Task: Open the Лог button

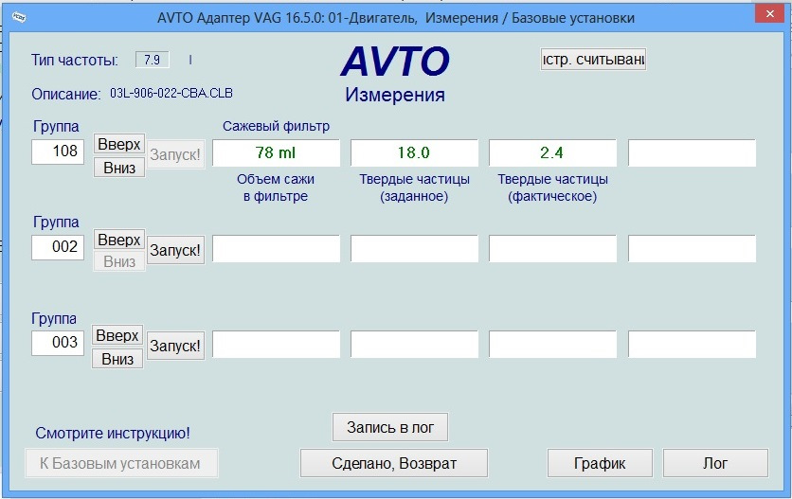Action: [715, 463]
